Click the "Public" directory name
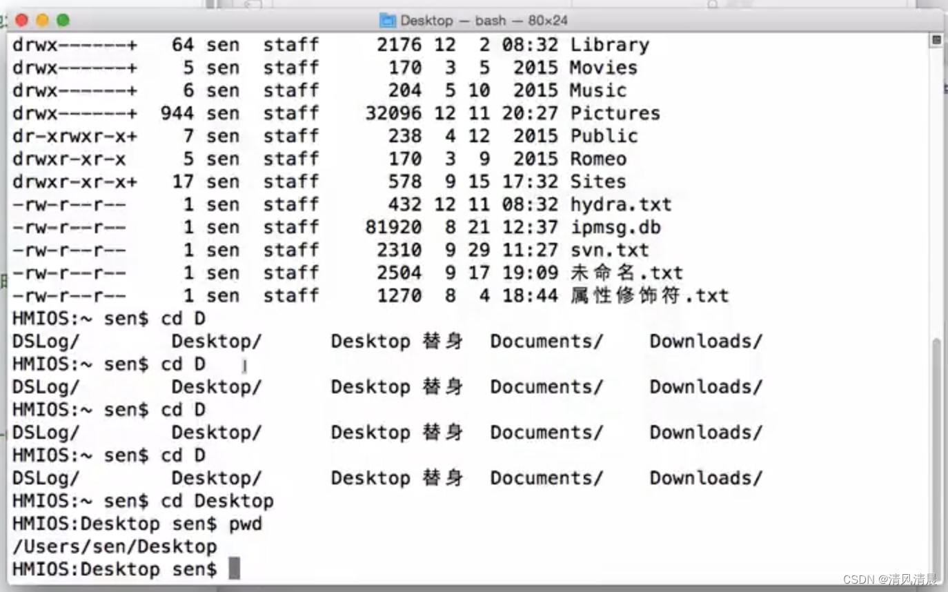Image resolution: width=948 pixels, height=592 pixels. tap(604, 137)
